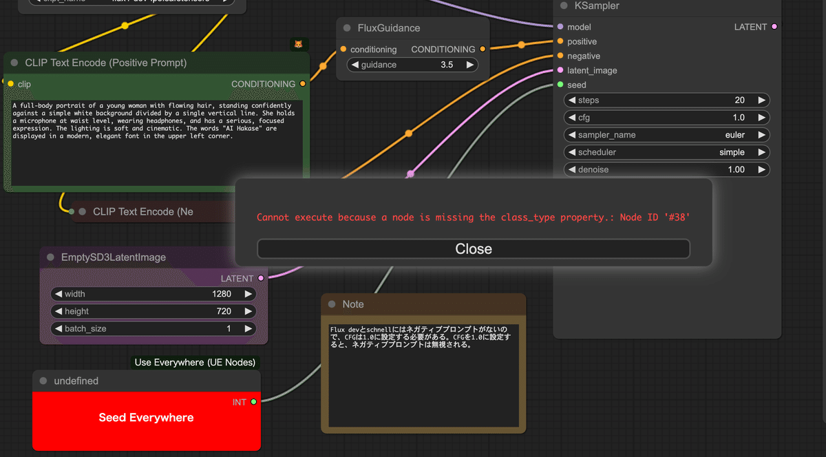The height and width of the screenshot is (457, 826).
Task: Click the KSampler seed input socket
Action: [560, 85]
